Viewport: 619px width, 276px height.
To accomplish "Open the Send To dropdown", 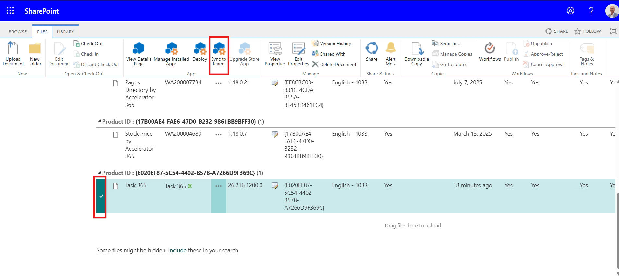I will click(x=446, y=44).
